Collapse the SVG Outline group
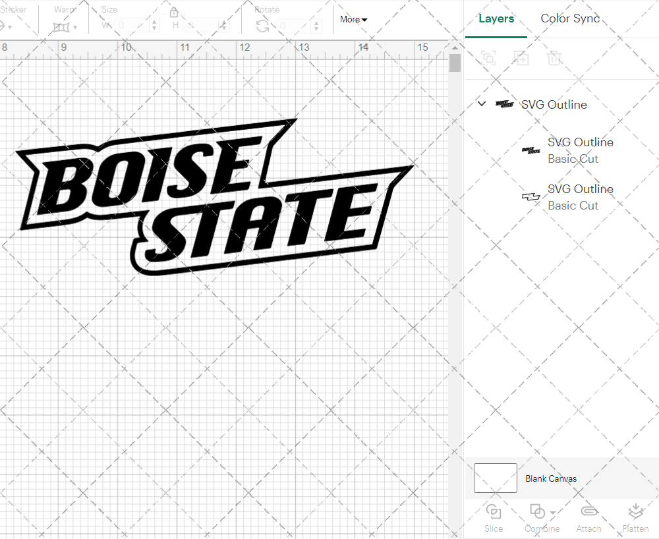Viewport: 659px width, 539px height. [481, 103]
